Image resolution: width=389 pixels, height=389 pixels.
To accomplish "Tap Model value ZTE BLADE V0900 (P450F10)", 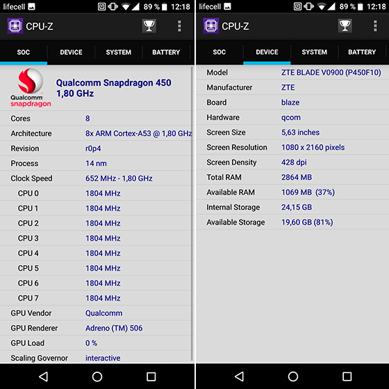I will click(331, 72).
